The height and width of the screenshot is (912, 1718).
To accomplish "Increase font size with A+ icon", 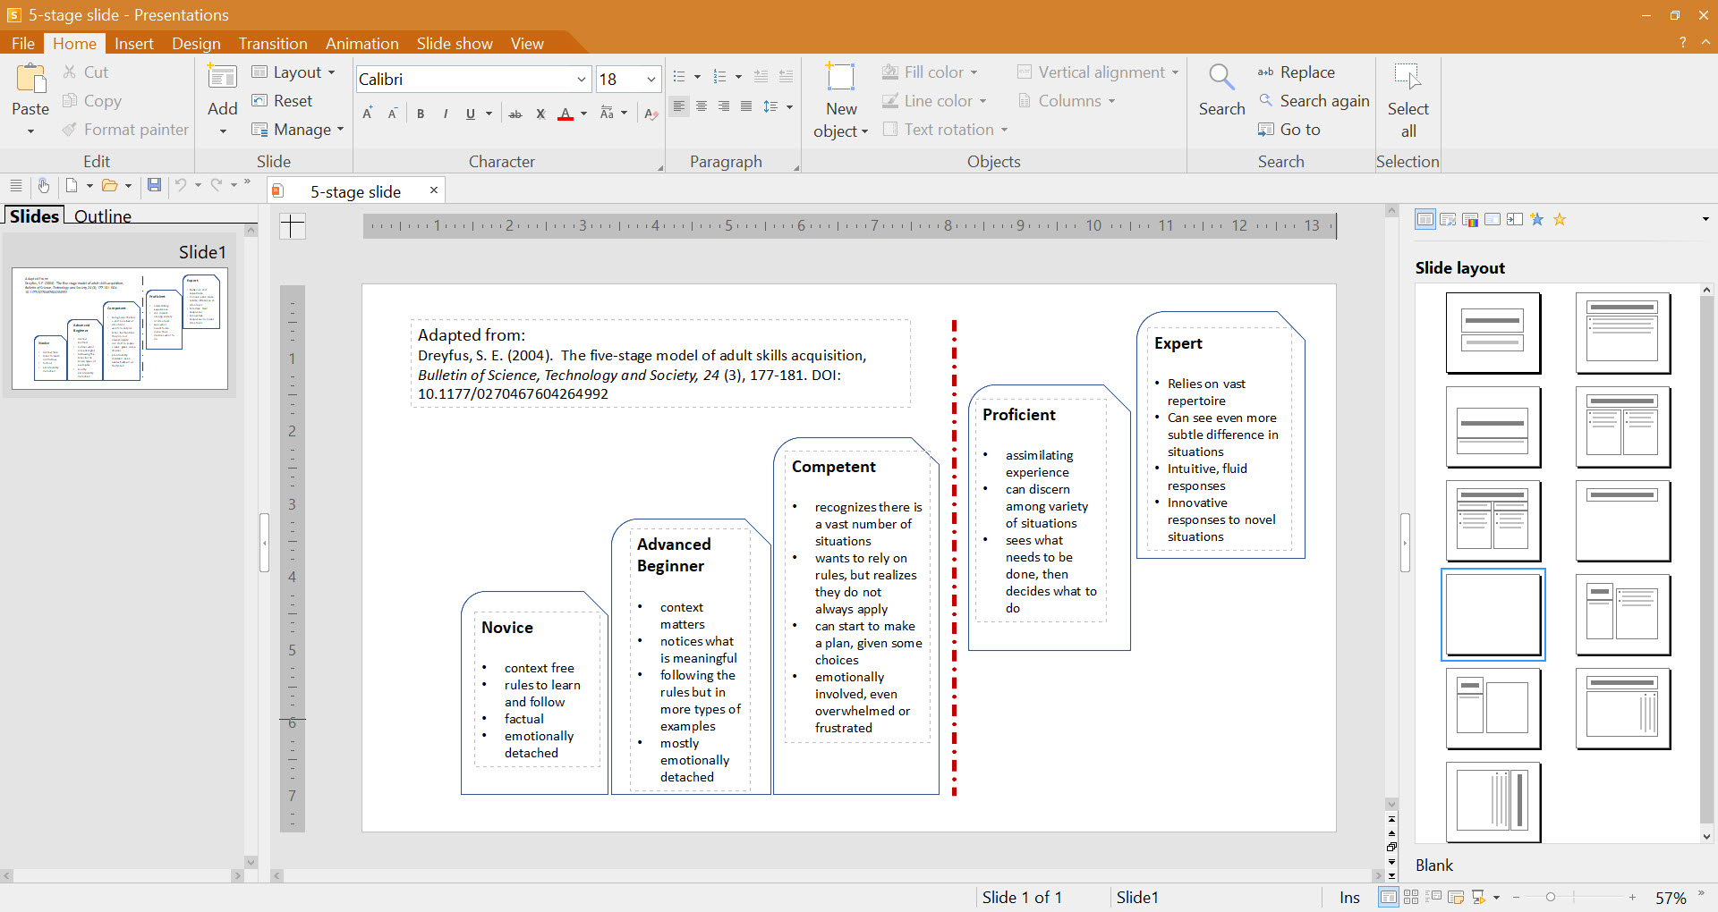I will point(368,114).
